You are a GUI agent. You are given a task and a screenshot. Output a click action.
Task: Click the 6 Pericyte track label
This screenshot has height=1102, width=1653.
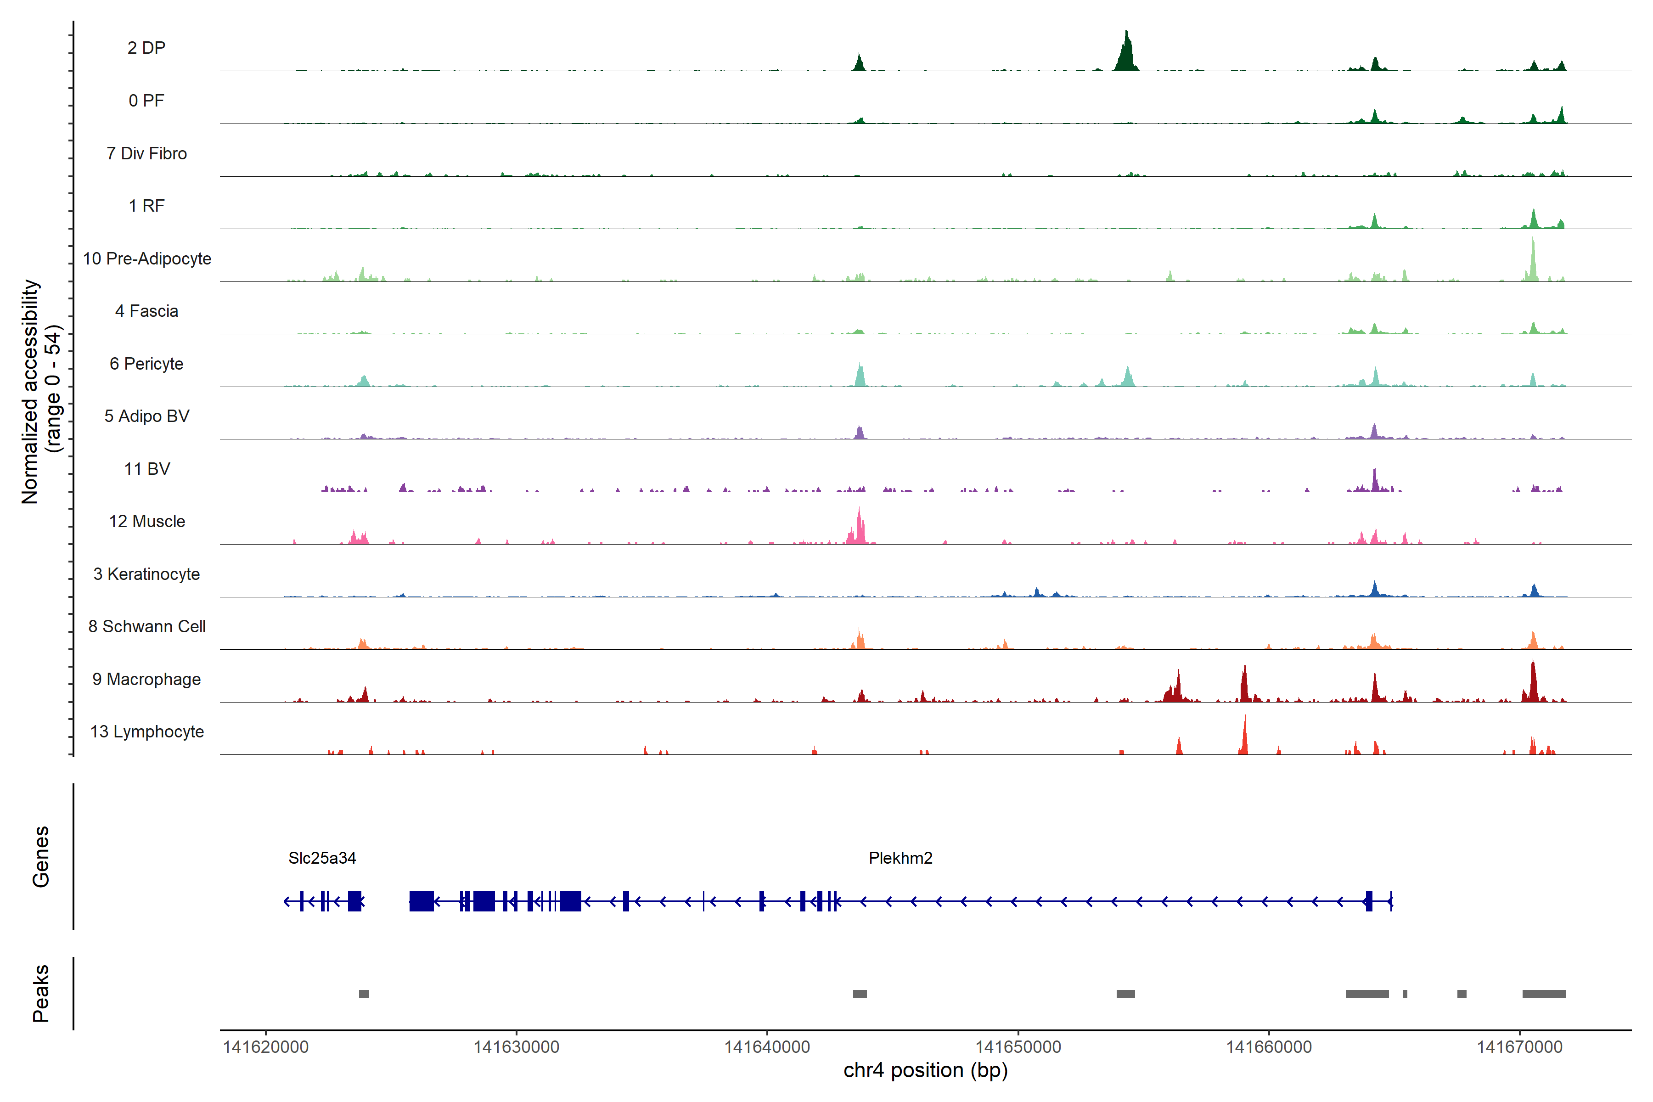coord(146,364)
